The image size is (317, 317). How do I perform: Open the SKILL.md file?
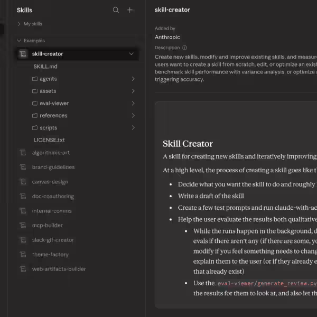click(45, 67)
